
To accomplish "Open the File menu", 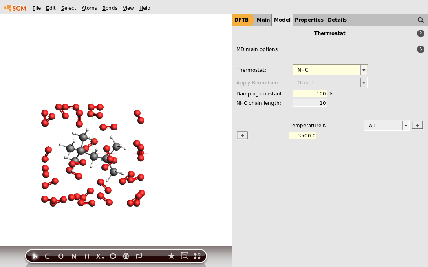I will [37, 8].
